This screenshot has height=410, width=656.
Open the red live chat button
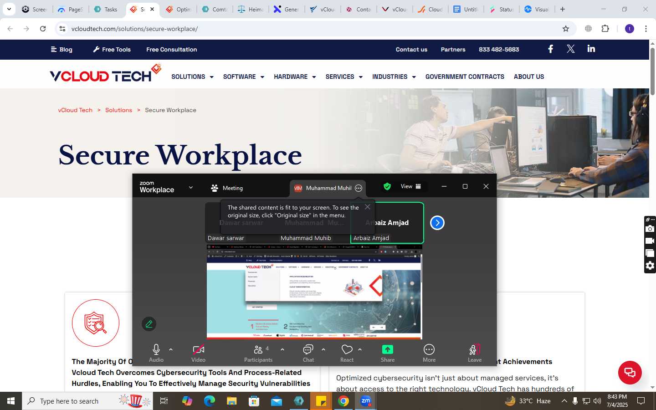630,372
